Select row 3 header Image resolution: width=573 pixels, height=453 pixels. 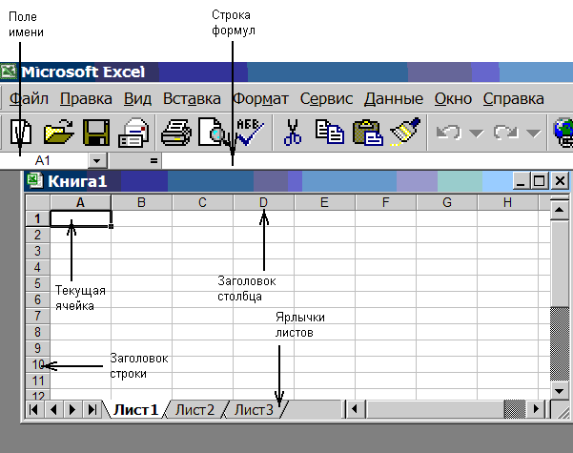[37, 251]
